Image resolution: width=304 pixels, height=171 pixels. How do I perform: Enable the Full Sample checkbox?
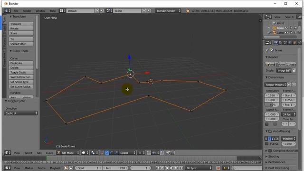pyautogui.click(x=267, y=143)
